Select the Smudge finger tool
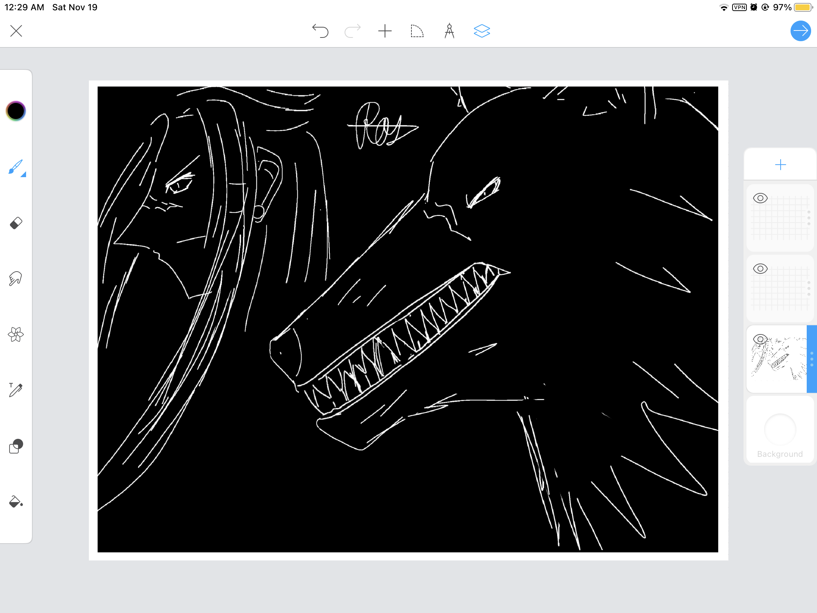Image resolution: width=817 pixels, height=613 pixels. coord(15,279)
